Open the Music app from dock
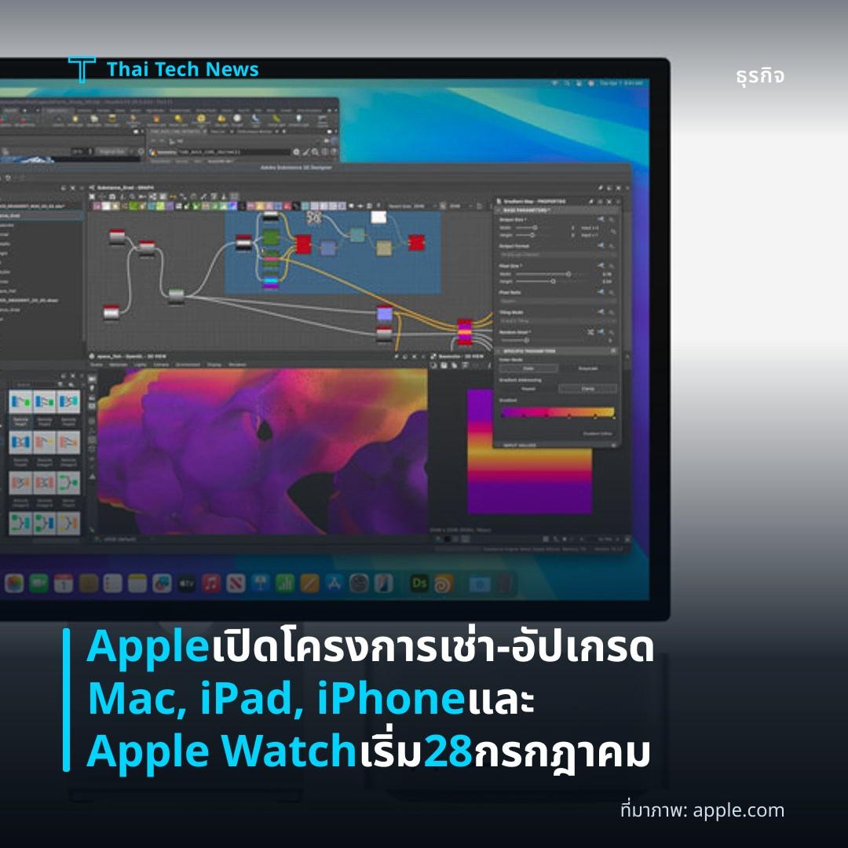848x848 pixels. click(211, 583)
